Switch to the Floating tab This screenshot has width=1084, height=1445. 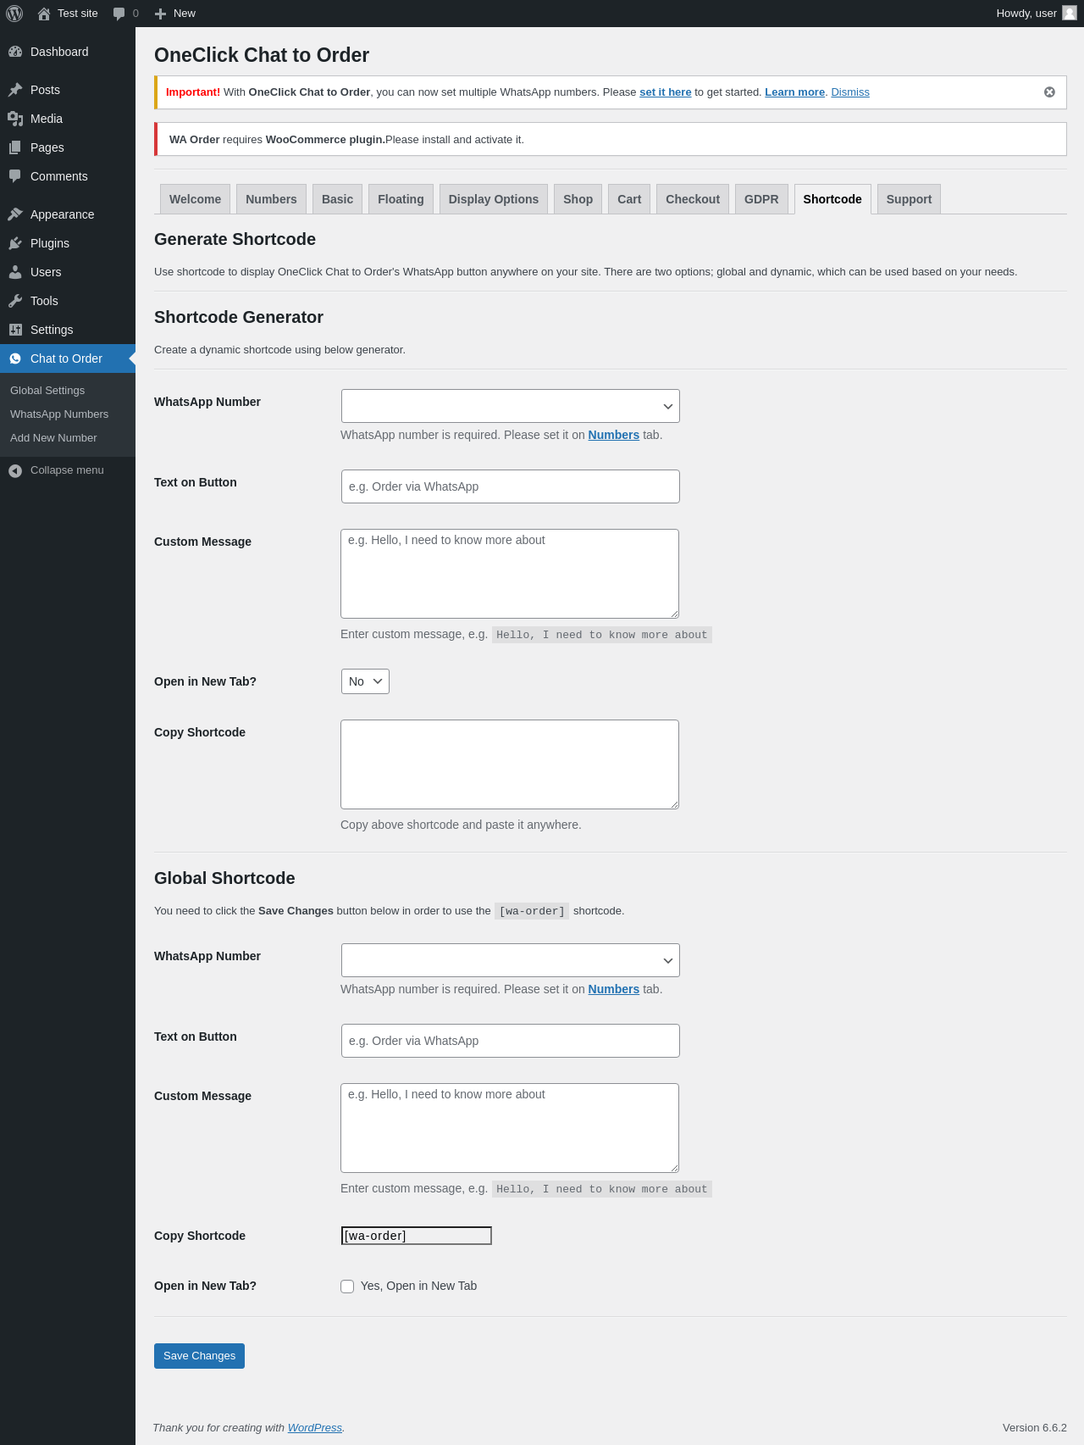click(x=401, y=199)
